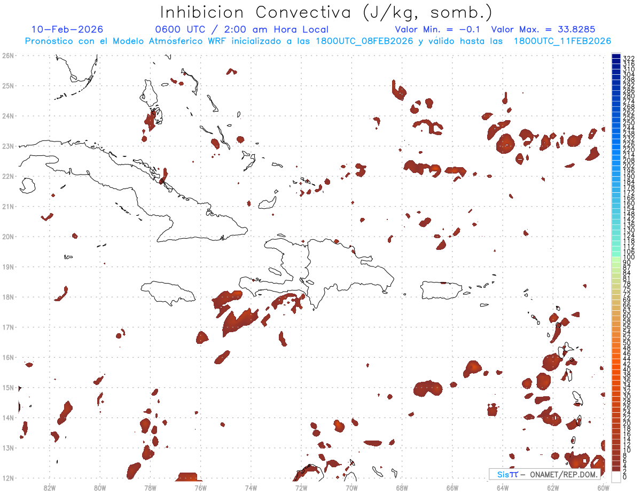Viewport: 641px width, 495px height.
Task: Click latitude label '25N'
Action: [7, 85]
